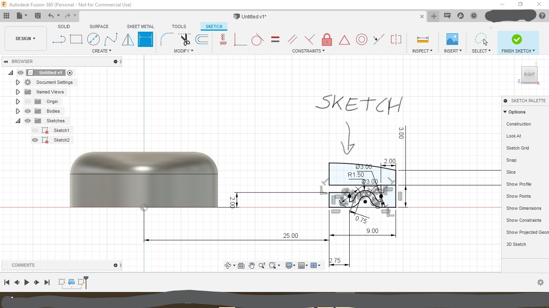Click the Insert Image icon

452,39
